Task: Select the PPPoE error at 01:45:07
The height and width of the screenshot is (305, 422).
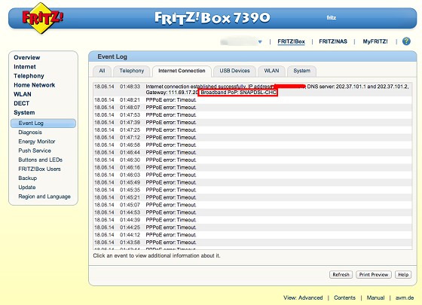Action: click(x=252, y=205)
